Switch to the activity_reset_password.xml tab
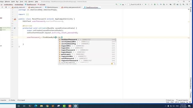This screenshot has width=193, height=108. [72, 7]
